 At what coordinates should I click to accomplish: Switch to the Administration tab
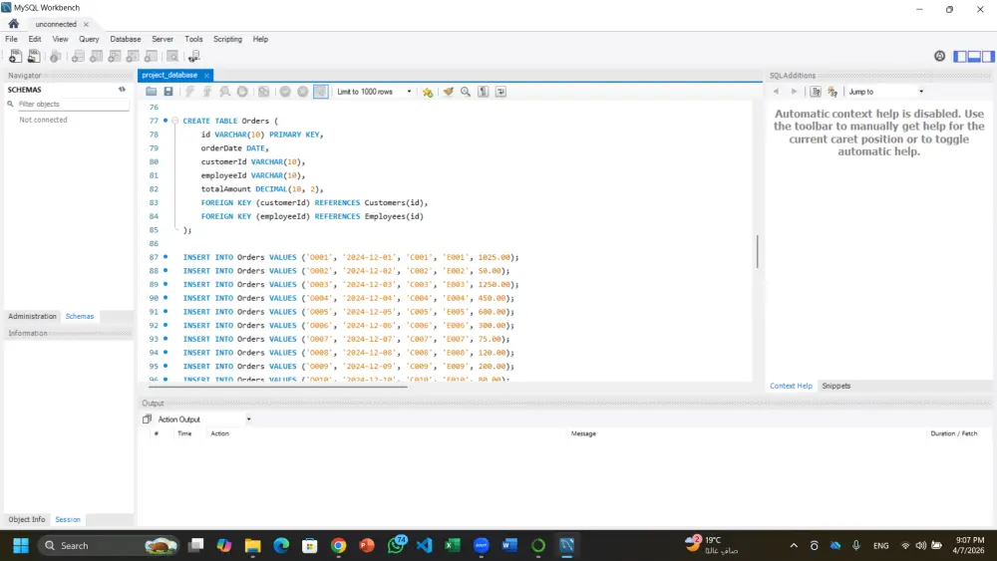tap(33, 316)
